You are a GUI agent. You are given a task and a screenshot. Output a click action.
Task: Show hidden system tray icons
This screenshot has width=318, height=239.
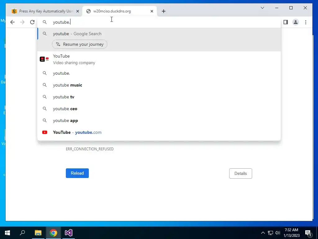point(263,233)
